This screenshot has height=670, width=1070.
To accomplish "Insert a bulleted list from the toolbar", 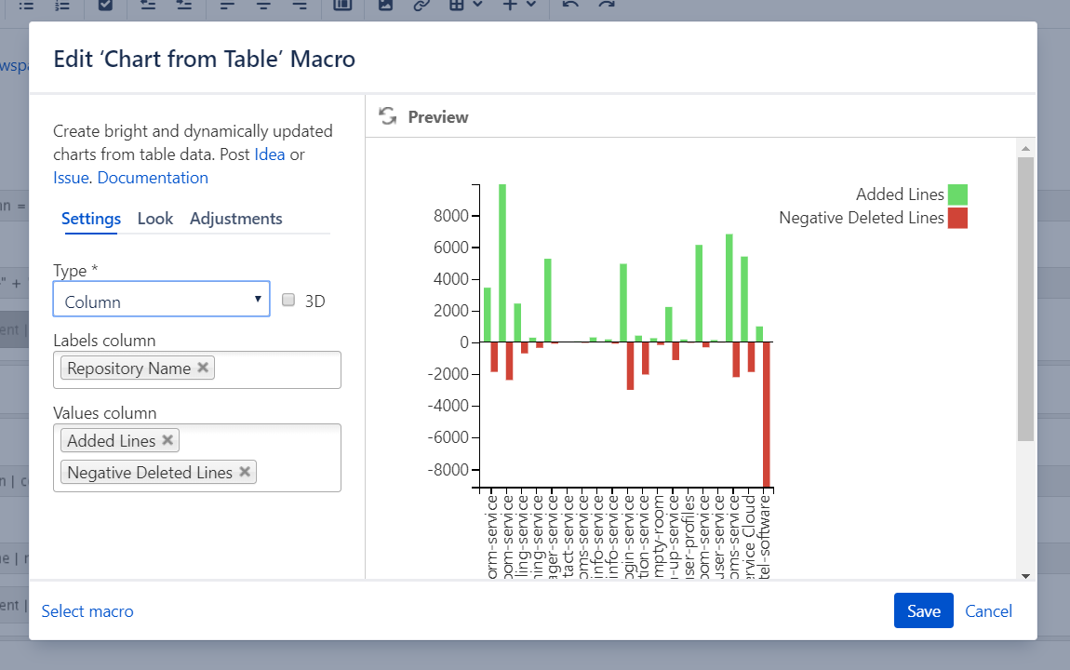I will tap(25, 5).
